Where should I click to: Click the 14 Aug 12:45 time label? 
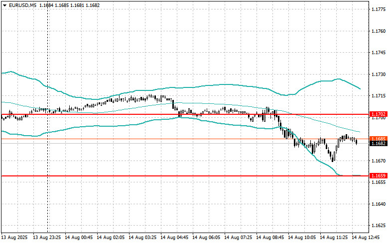point(366,238)
